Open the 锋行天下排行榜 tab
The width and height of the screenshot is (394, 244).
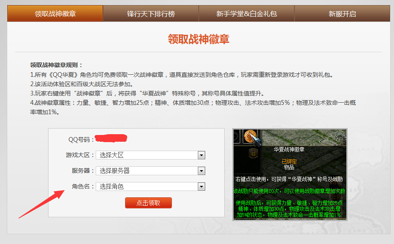pos(151,14)
